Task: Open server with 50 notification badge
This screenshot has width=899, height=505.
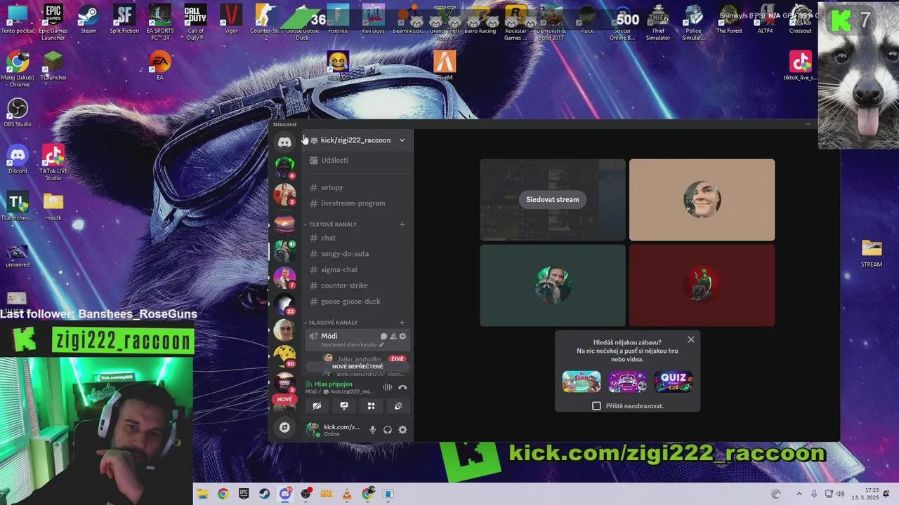Action: 284,356
